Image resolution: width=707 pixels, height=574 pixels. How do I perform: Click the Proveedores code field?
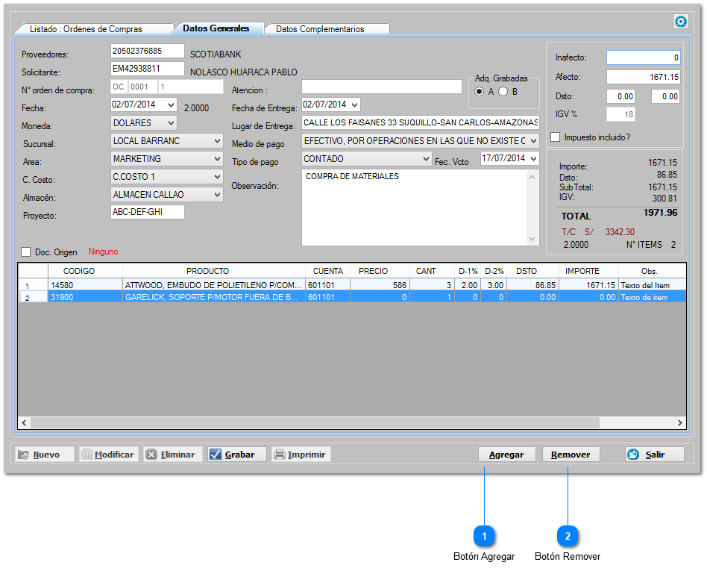pyautogui.click(x=148, y=51)
